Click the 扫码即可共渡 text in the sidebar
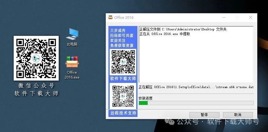Screen dimensions: 268x132 [122, 36]
